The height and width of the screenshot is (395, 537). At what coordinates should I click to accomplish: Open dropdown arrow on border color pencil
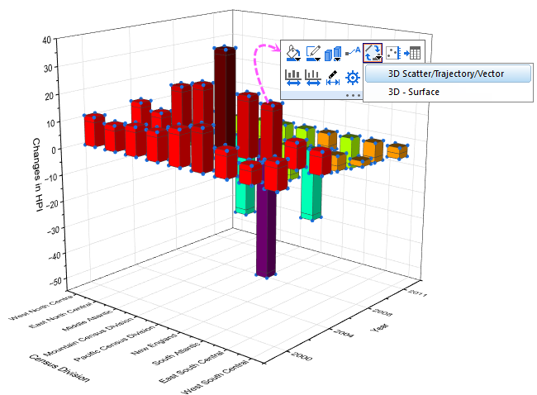[x=318, y=59]
